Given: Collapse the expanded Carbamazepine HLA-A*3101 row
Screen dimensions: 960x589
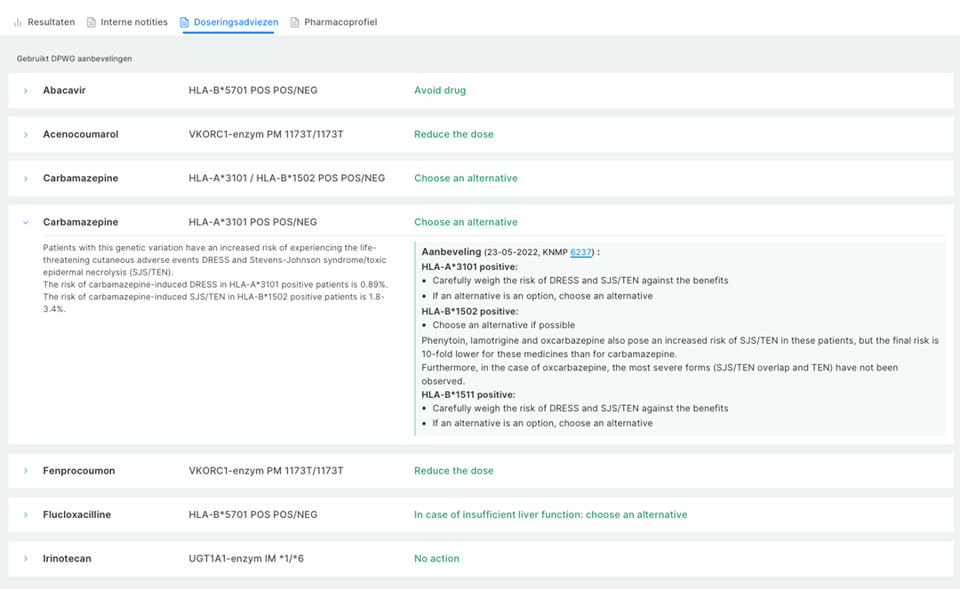Looking at the screenshot, I should tap(26, 223).
